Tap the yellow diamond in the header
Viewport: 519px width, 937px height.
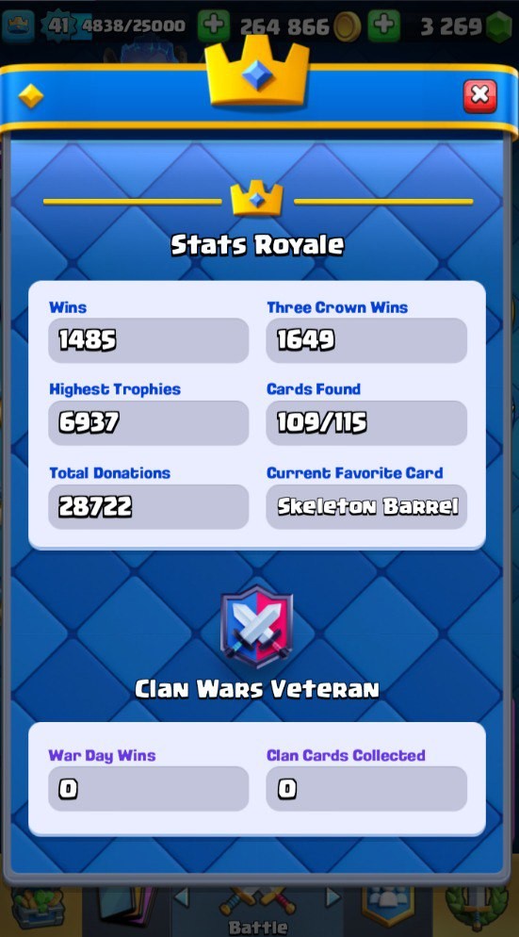(30, 95)
